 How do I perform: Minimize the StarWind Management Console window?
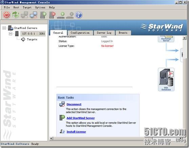tap(176, 2)
